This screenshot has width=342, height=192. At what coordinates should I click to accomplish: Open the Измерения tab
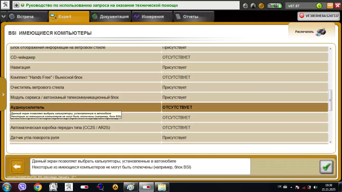tap(152, 17)
